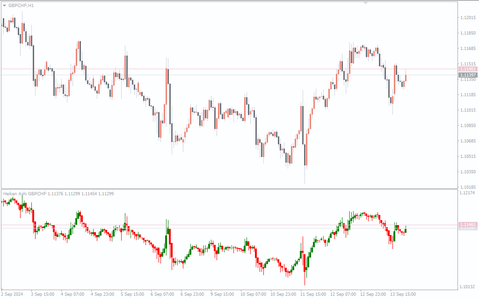Screen dimensions: 479x299
Task: Select the gray 1.11397 current price tag
Action: (x=468, y=75)
